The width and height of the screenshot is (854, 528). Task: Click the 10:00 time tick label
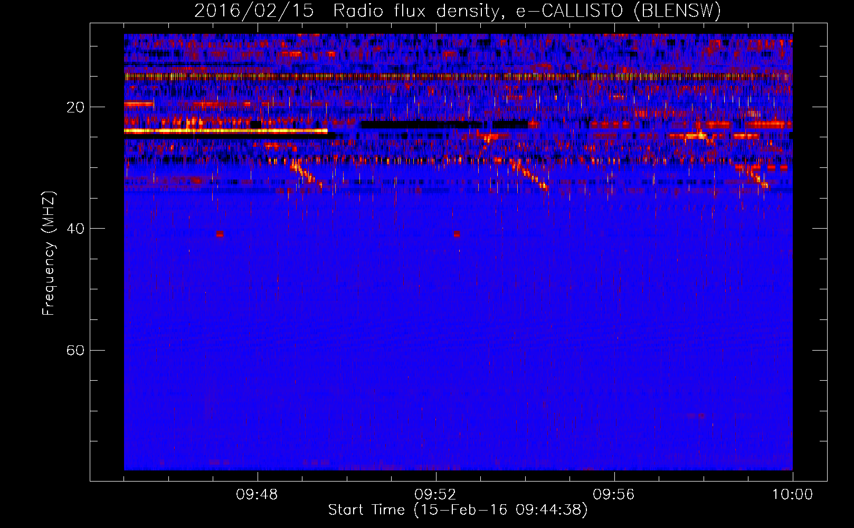(792, 495)
